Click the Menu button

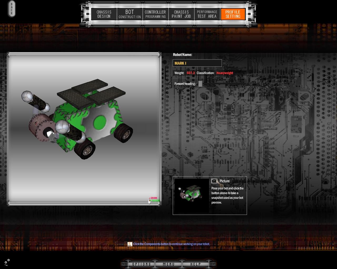(x=168, y=264)
